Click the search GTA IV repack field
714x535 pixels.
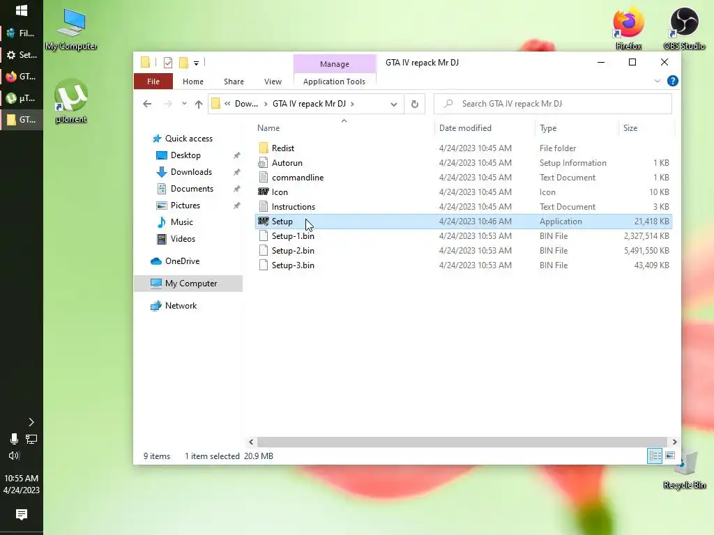coord(553,104)
